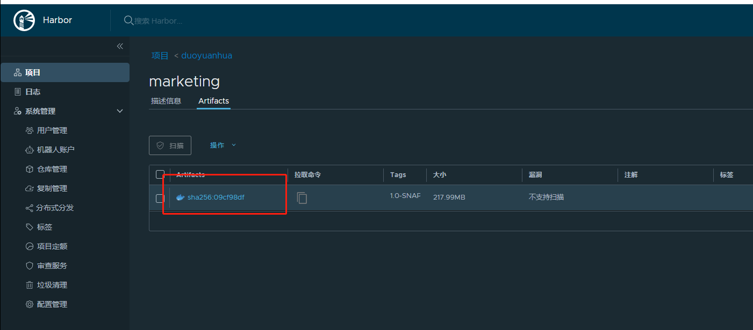The height and width of the screenshot is (330, 753).
Task: Click the shield icon on 扫描 button
Action: (160, 145)
